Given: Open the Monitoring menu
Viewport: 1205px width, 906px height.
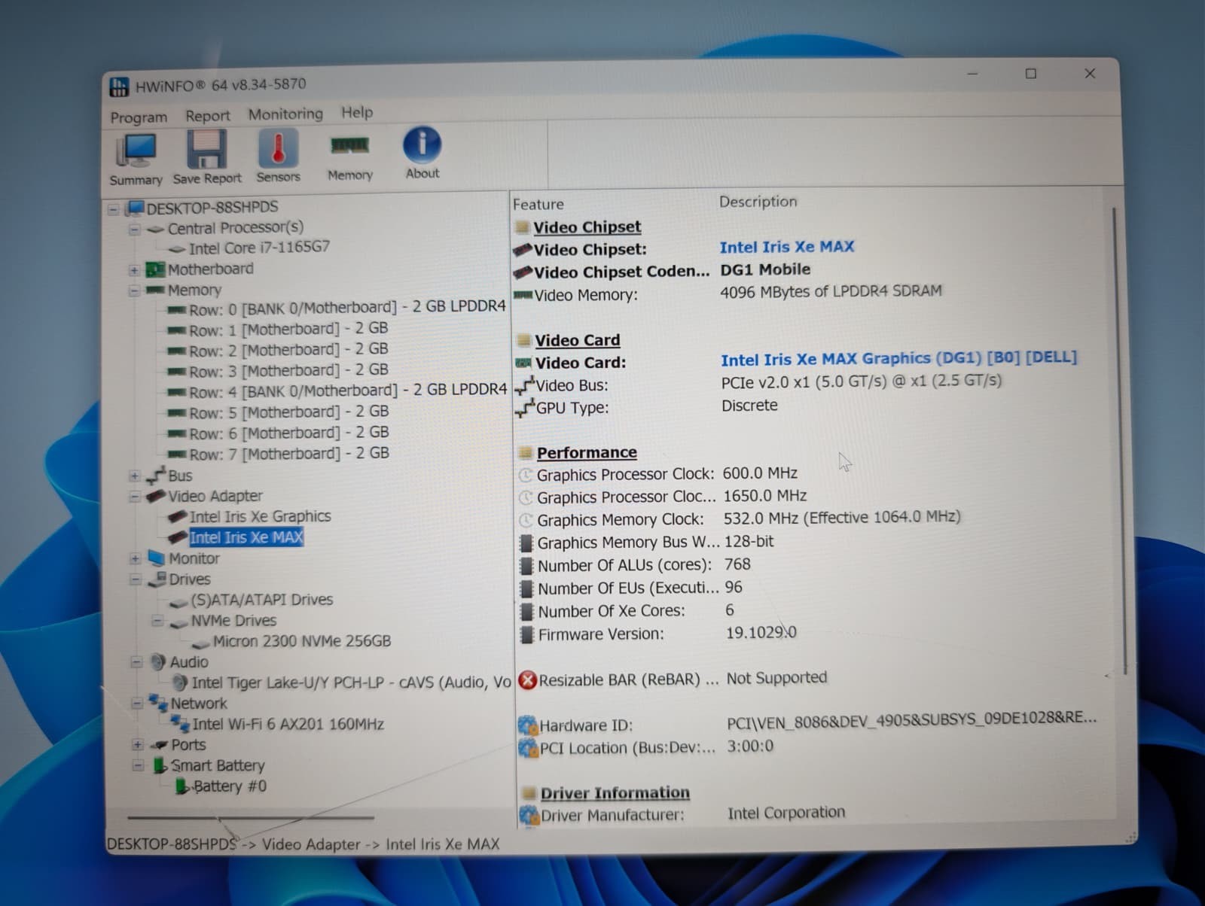Looking at the screenshot, I should [x=285, y=114].
